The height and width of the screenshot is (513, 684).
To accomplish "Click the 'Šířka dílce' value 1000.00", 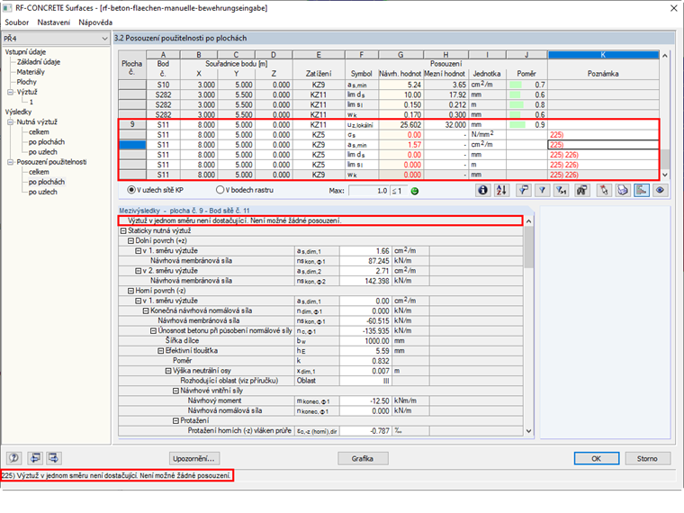I will coord(366,341).
